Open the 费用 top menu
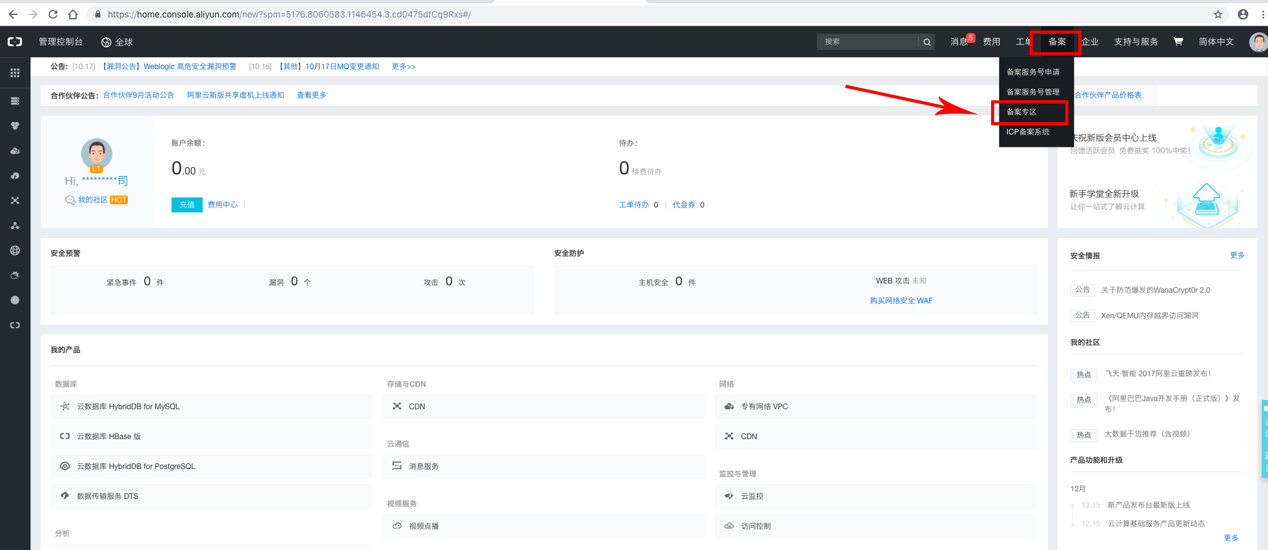Viewport: 1268px width, 550px height. coord(992,42)
